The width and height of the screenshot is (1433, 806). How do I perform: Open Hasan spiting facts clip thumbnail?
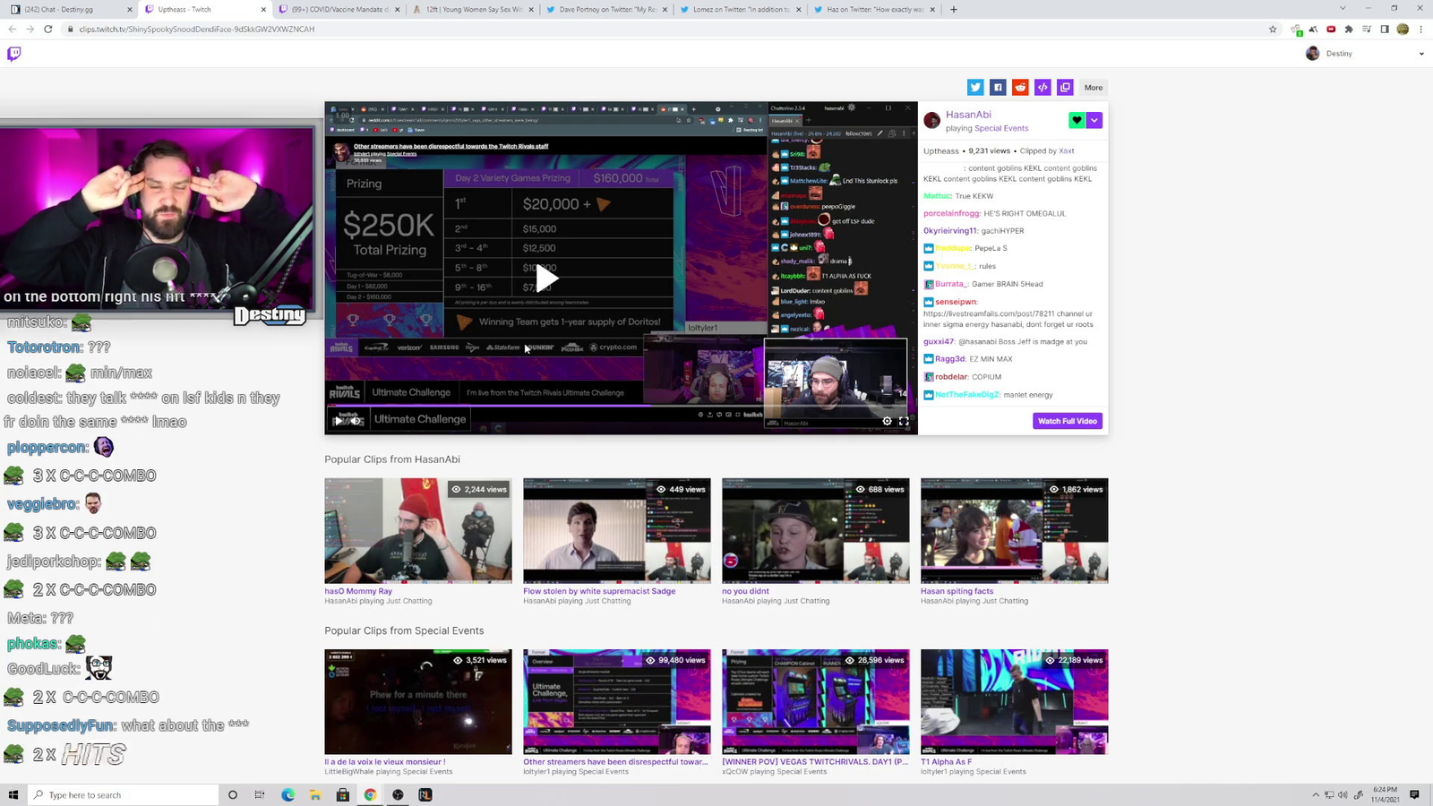[x=1015, y=530]
